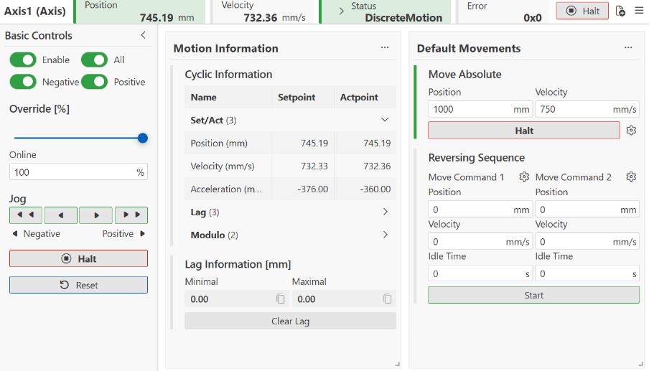Jog slow in positive direction
Image resolution: width=649 pixels, height=371 pixels.
tap(96, 215)
